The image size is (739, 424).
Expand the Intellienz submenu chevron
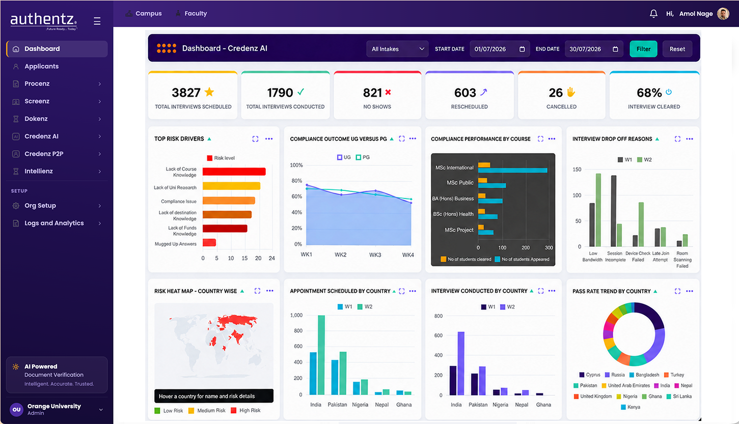coord(100,172)
